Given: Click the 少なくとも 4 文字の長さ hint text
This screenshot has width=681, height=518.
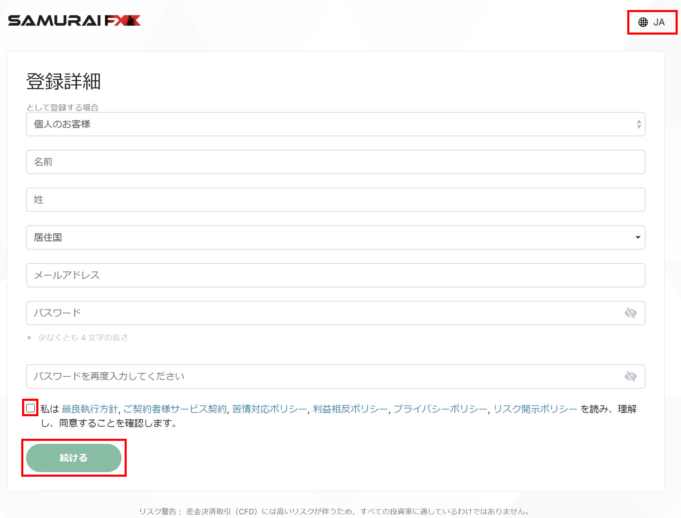Looking at the screenshot, I should (83, 337).
